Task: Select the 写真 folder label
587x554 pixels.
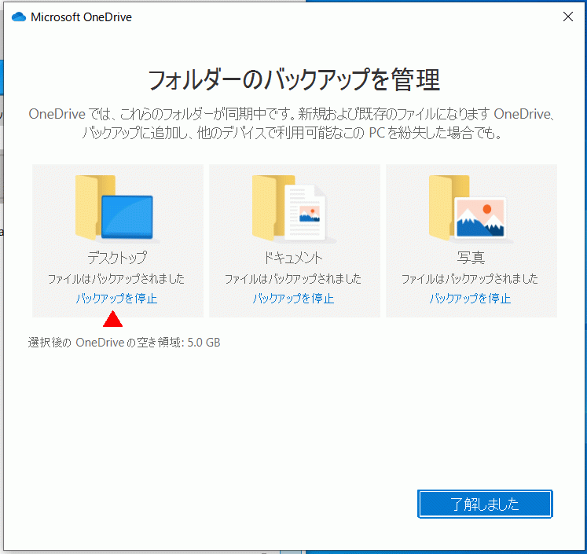Action: click(471, 258)
